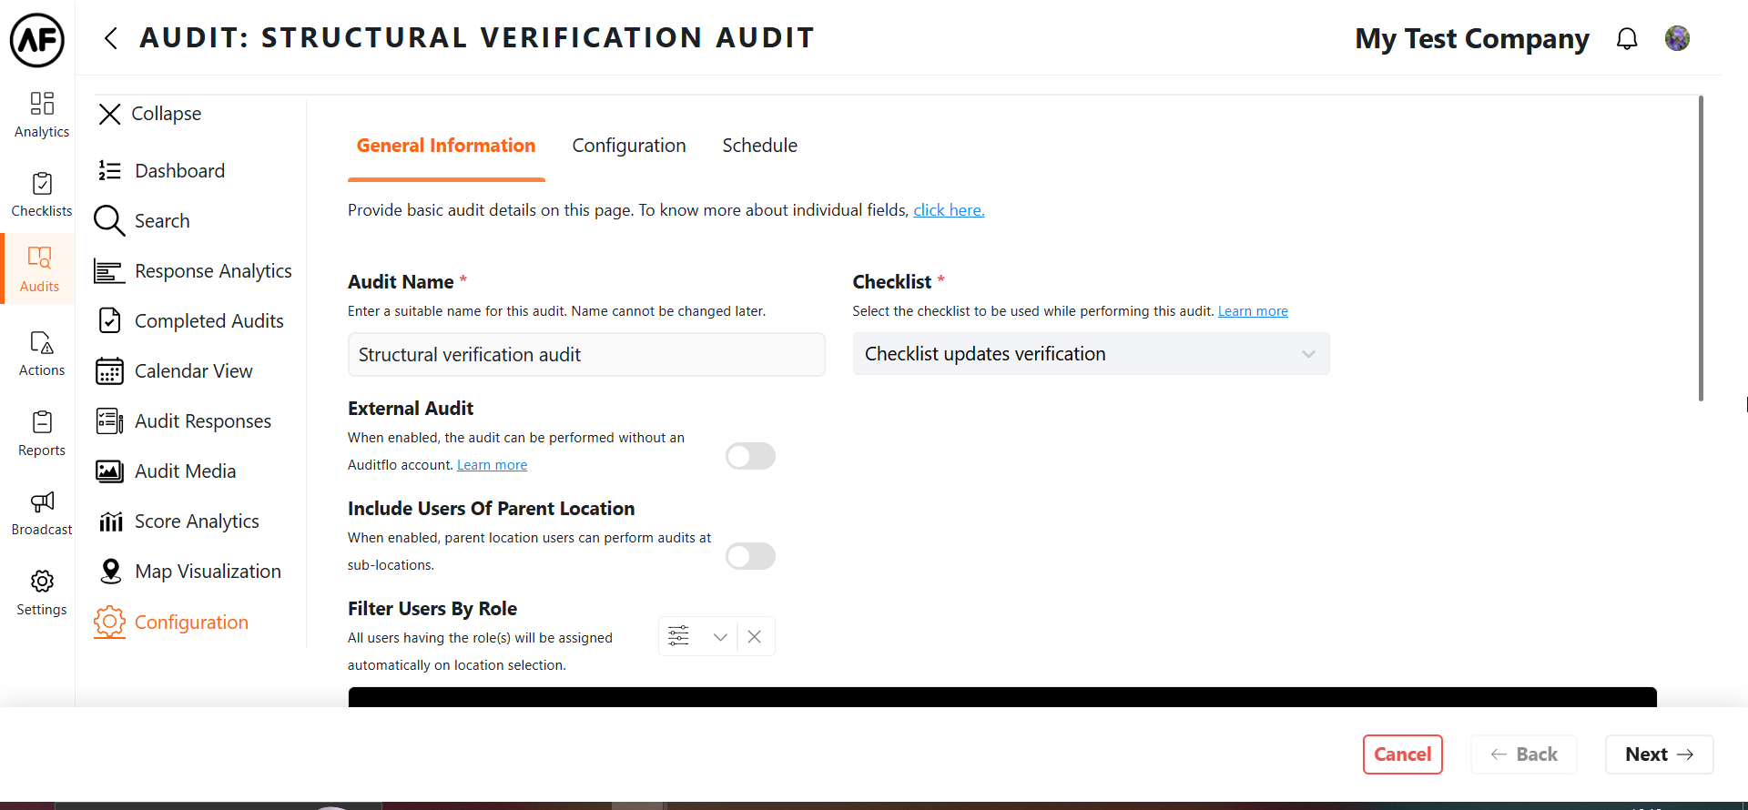Open notifications bell icon
The width and height of the screenshot is (1748, 810).
pos(1627,39)
